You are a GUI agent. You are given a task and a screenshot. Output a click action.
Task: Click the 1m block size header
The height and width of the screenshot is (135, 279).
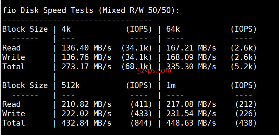click(x=171, y=85)
